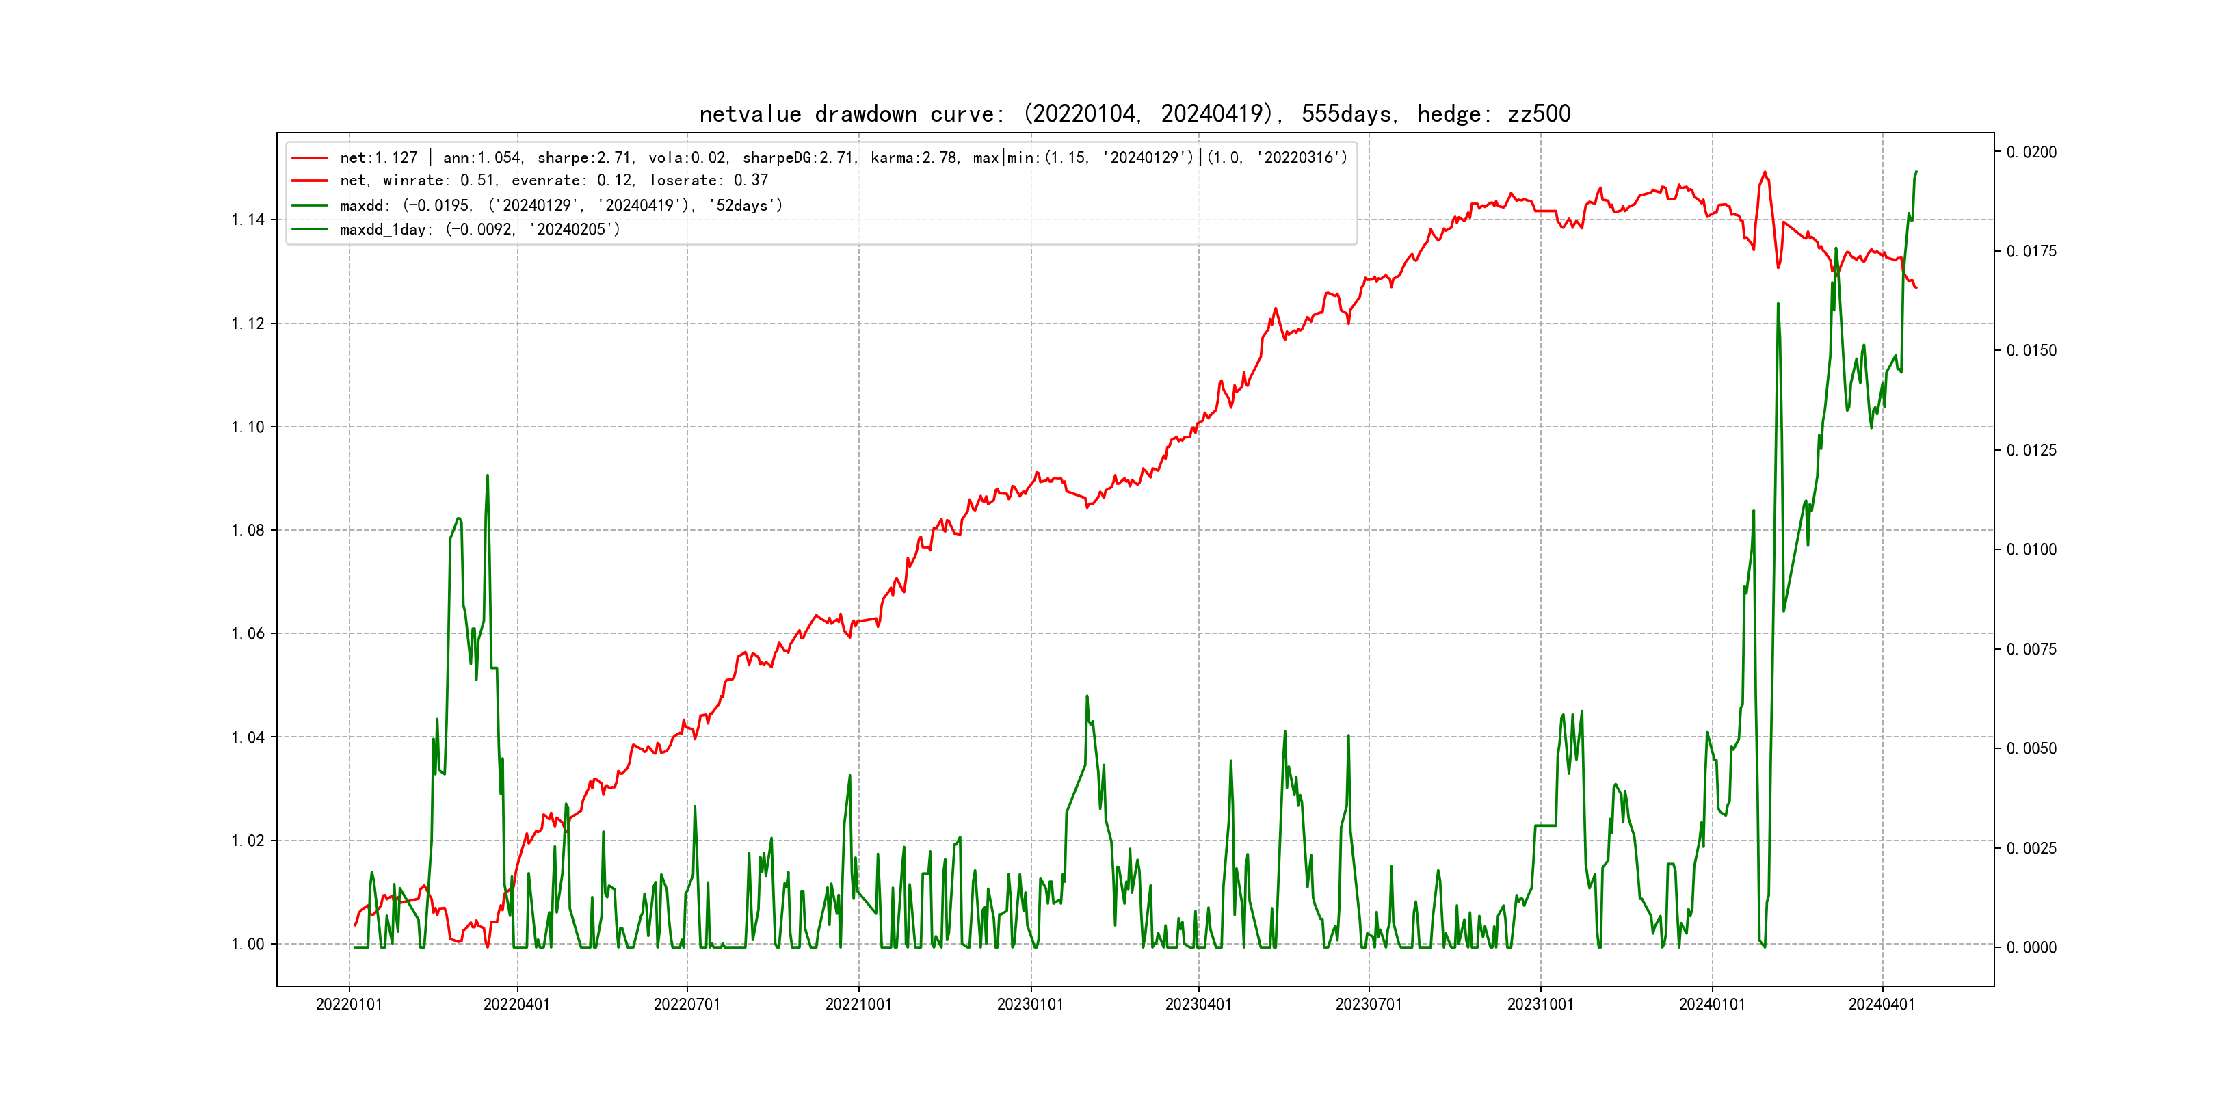Viewport: 2216px width, 1108px height.
Task: Click the chart title text
Action: [1135, 114]
